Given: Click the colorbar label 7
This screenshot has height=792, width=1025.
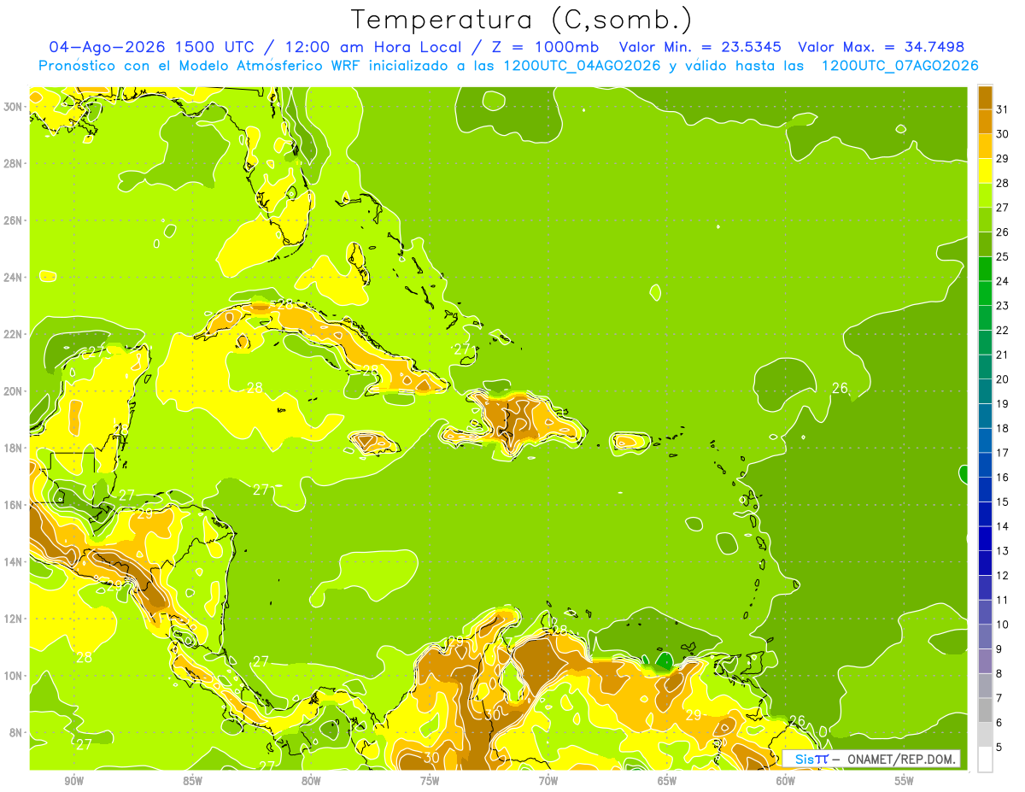Looking at the screenshot, I should 999,699.
